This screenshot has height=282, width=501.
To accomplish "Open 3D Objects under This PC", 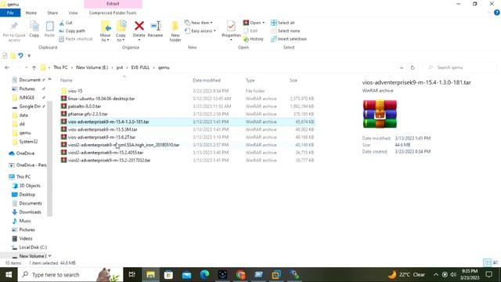I will (x=30, y=186).
